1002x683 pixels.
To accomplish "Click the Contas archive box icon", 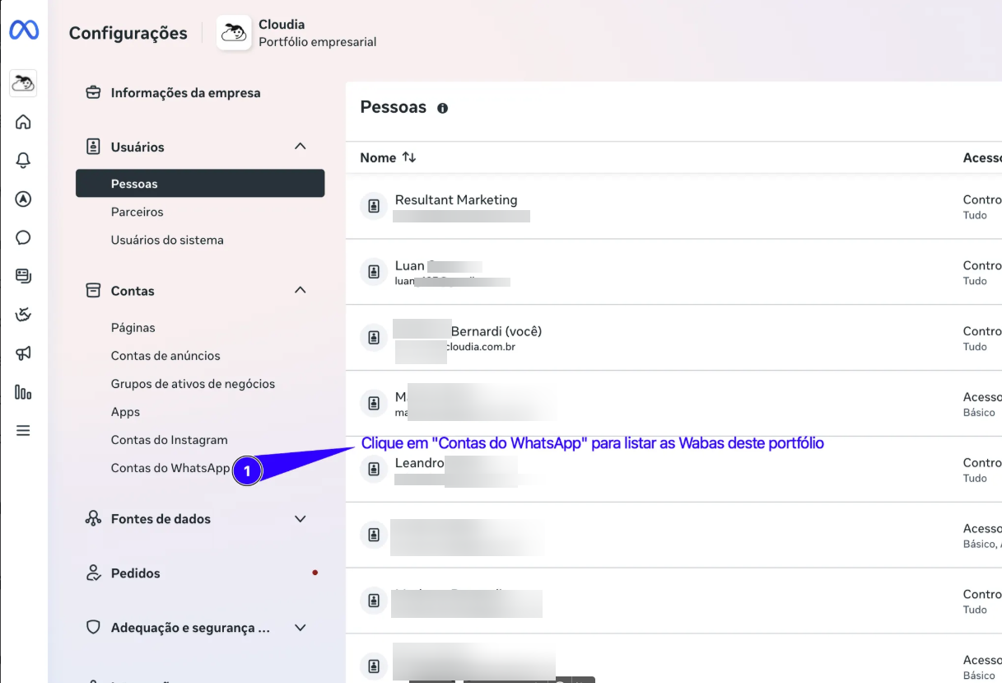I will click(94, 291).
